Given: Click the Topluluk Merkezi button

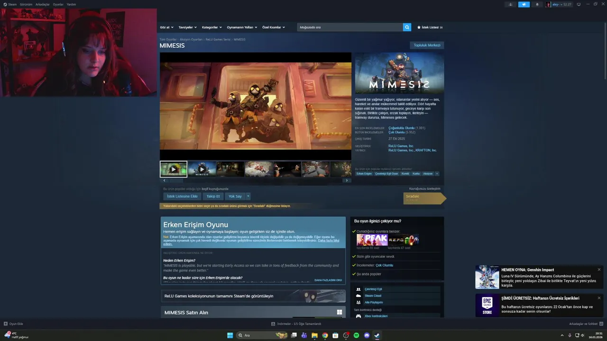Looking at the screenshot, I should click(427, 45).
